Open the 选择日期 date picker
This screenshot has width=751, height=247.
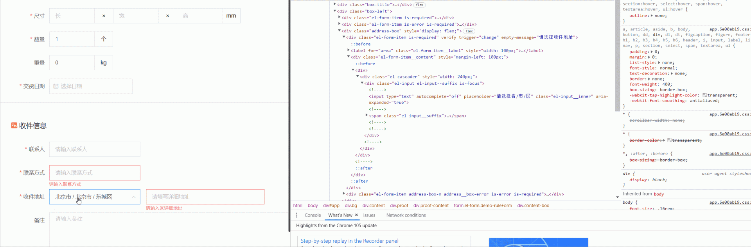[x=91, y=86]
